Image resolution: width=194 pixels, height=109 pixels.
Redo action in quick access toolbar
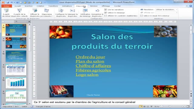pos(17,2)
